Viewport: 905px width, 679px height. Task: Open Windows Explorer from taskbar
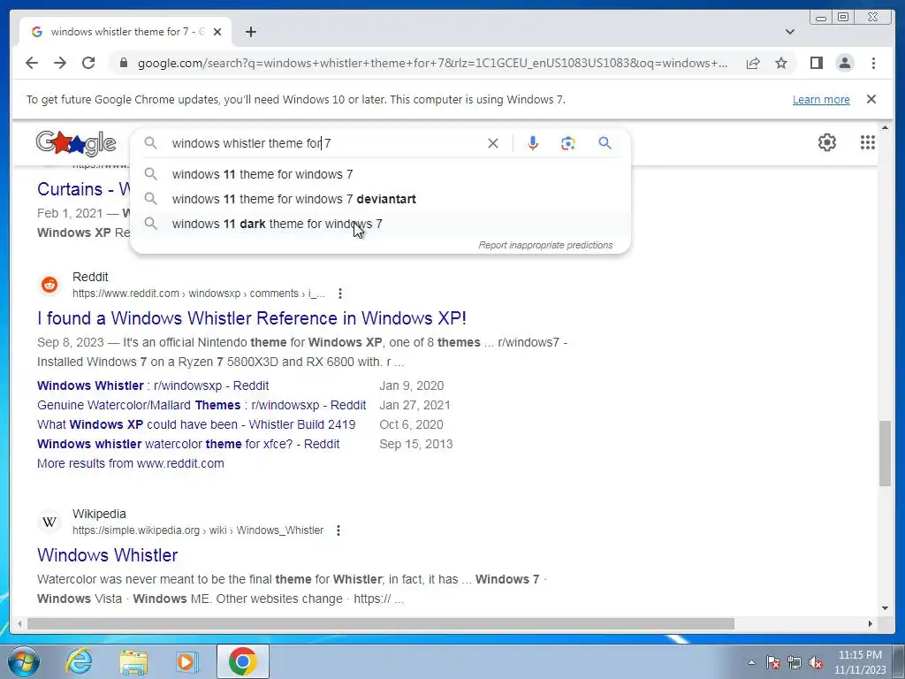133,661
